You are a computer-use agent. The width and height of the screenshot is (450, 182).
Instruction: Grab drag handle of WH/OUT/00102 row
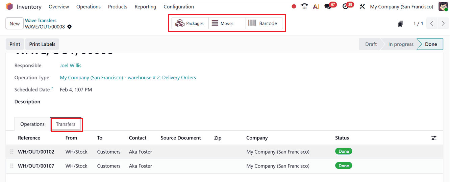[12, 152]
